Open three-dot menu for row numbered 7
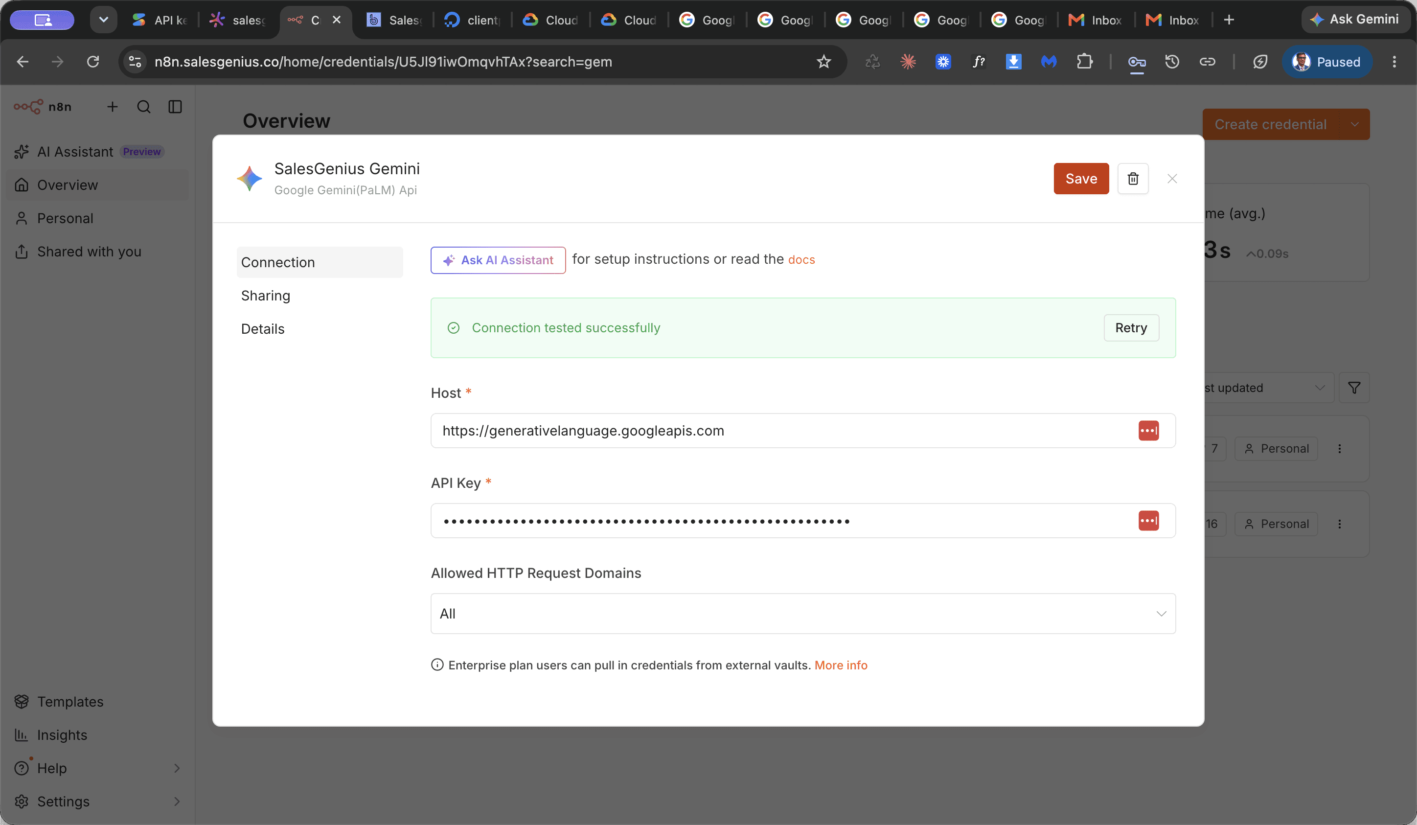This screenshot has height=825, width=1417. click(x=1339, y=449)
